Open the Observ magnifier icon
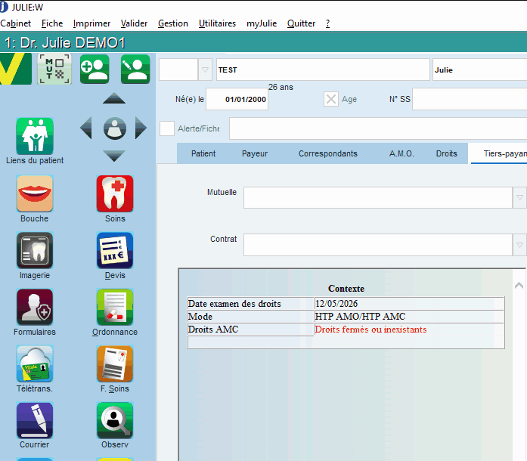 coord(115,420)
